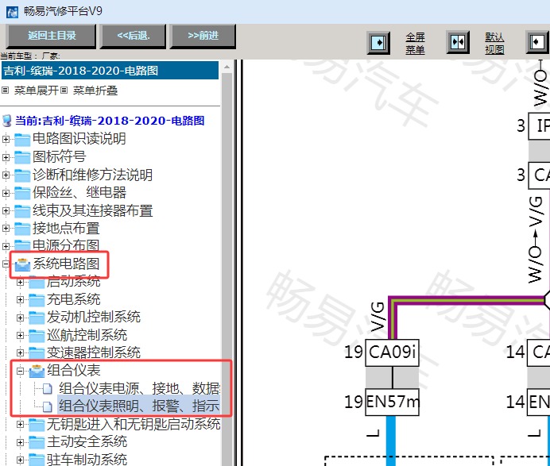Open 组合仪表电源、接地、数据 diagram page
Viewport: 550px width, 466px height.
coord(139,388)
